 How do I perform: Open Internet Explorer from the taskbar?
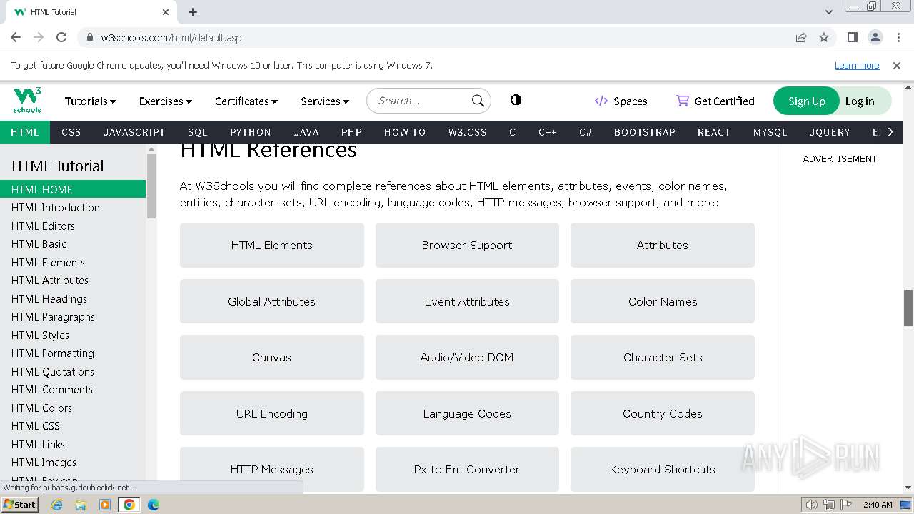click(56, 505)
